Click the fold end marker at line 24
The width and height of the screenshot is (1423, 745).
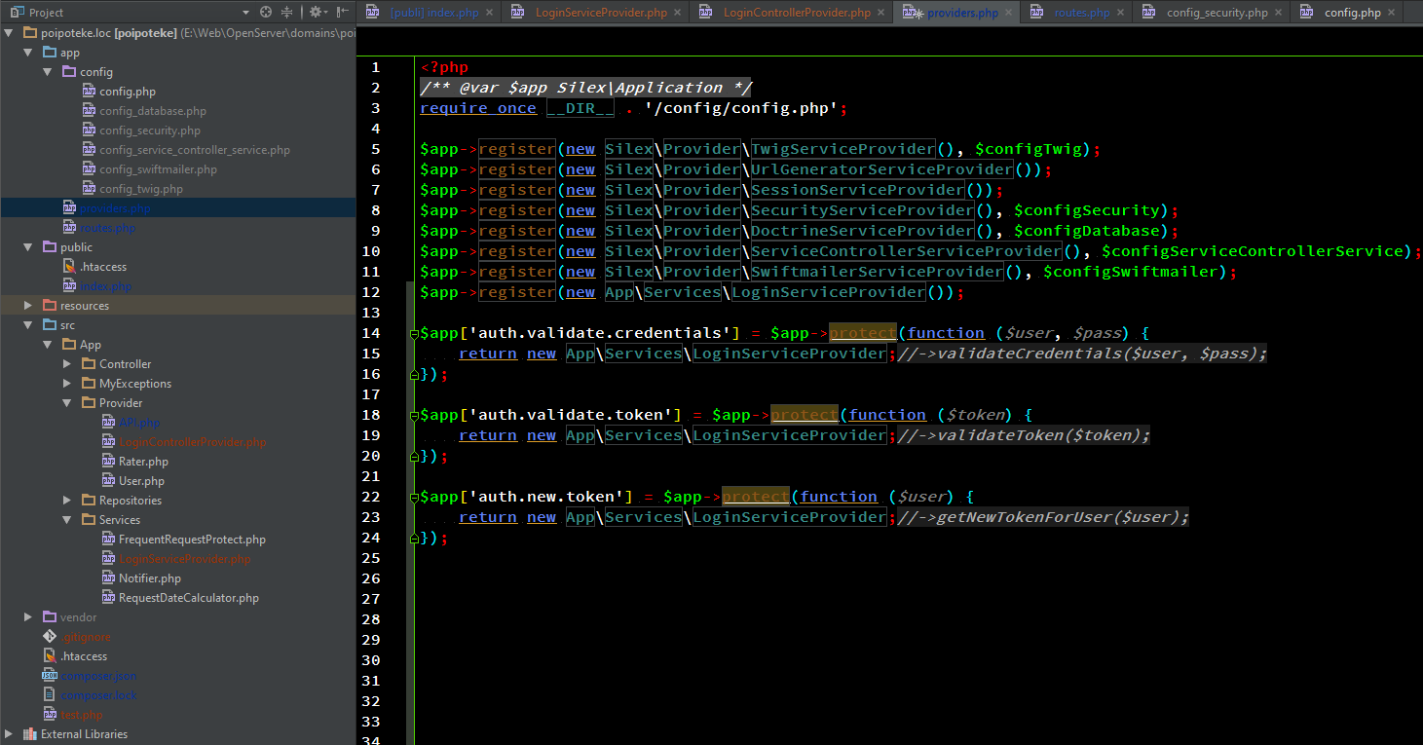tap(414, 538)
